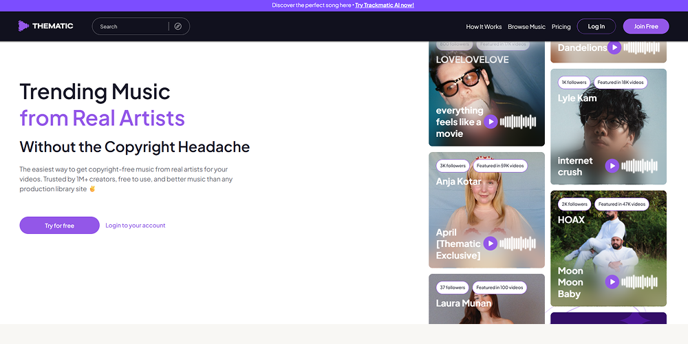Viewport: 688px width, 344px height.
Task: Click 'Featured in 100 videos' badge
Action: 499,288
